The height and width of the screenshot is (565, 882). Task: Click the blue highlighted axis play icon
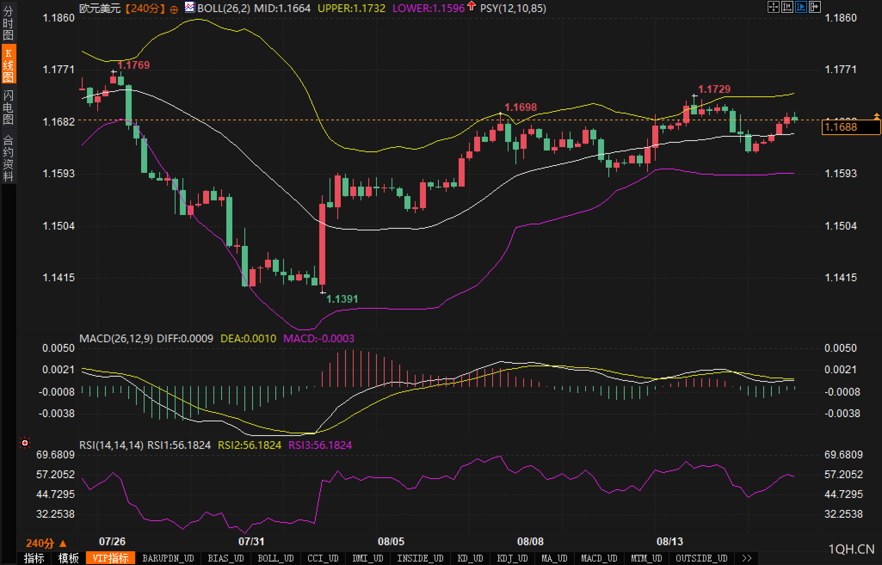click(x=801, y=7)
